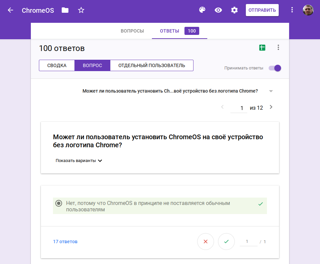Click the back arrow to leave the form

coord(10,10)
